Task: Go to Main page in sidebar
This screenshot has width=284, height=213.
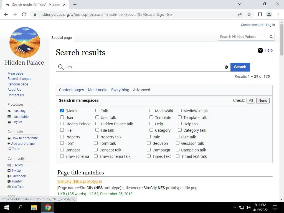Action: pos(16,73)
